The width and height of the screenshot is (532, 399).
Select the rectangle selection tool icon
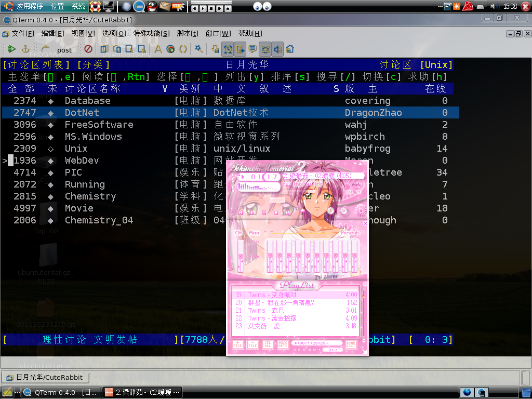[x=129, y=49]
